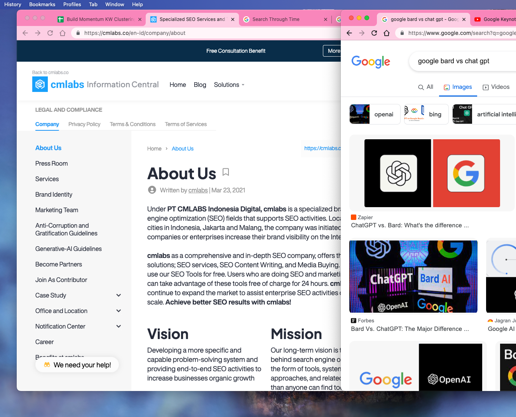Click lock icon beside cmlabs.co URL
Image resolution: width=516 pixels, height=417 pixels.
click(78, 33)
